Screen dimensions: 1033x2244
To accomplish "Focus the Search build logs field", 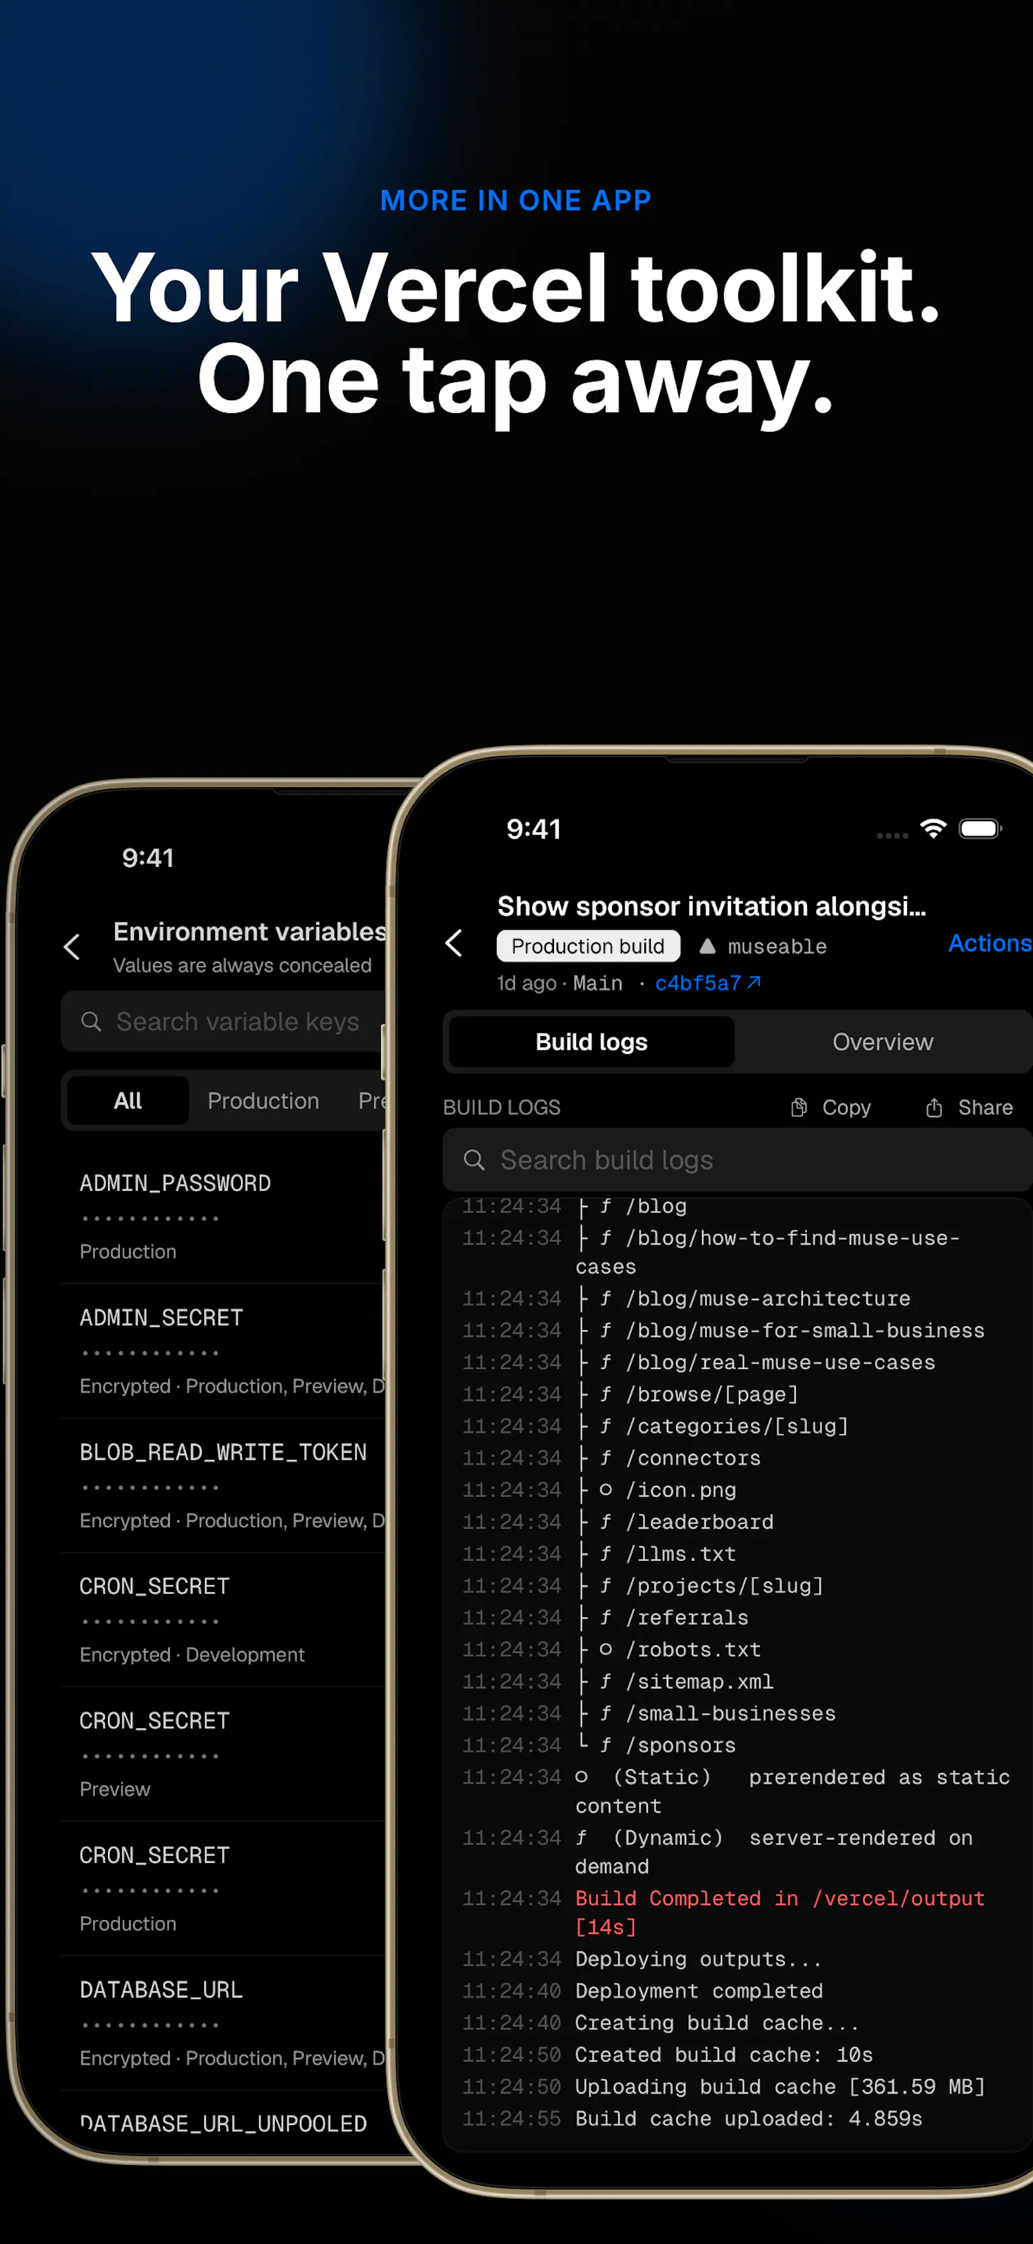I will (737, 1160).
